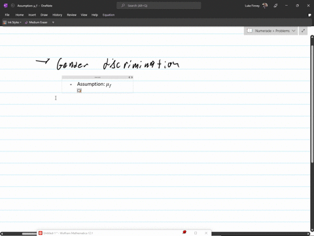This screenshot has width=314, height=236.
Task: Click the ink equation icon under Assumption
Action: click(79, 90)
